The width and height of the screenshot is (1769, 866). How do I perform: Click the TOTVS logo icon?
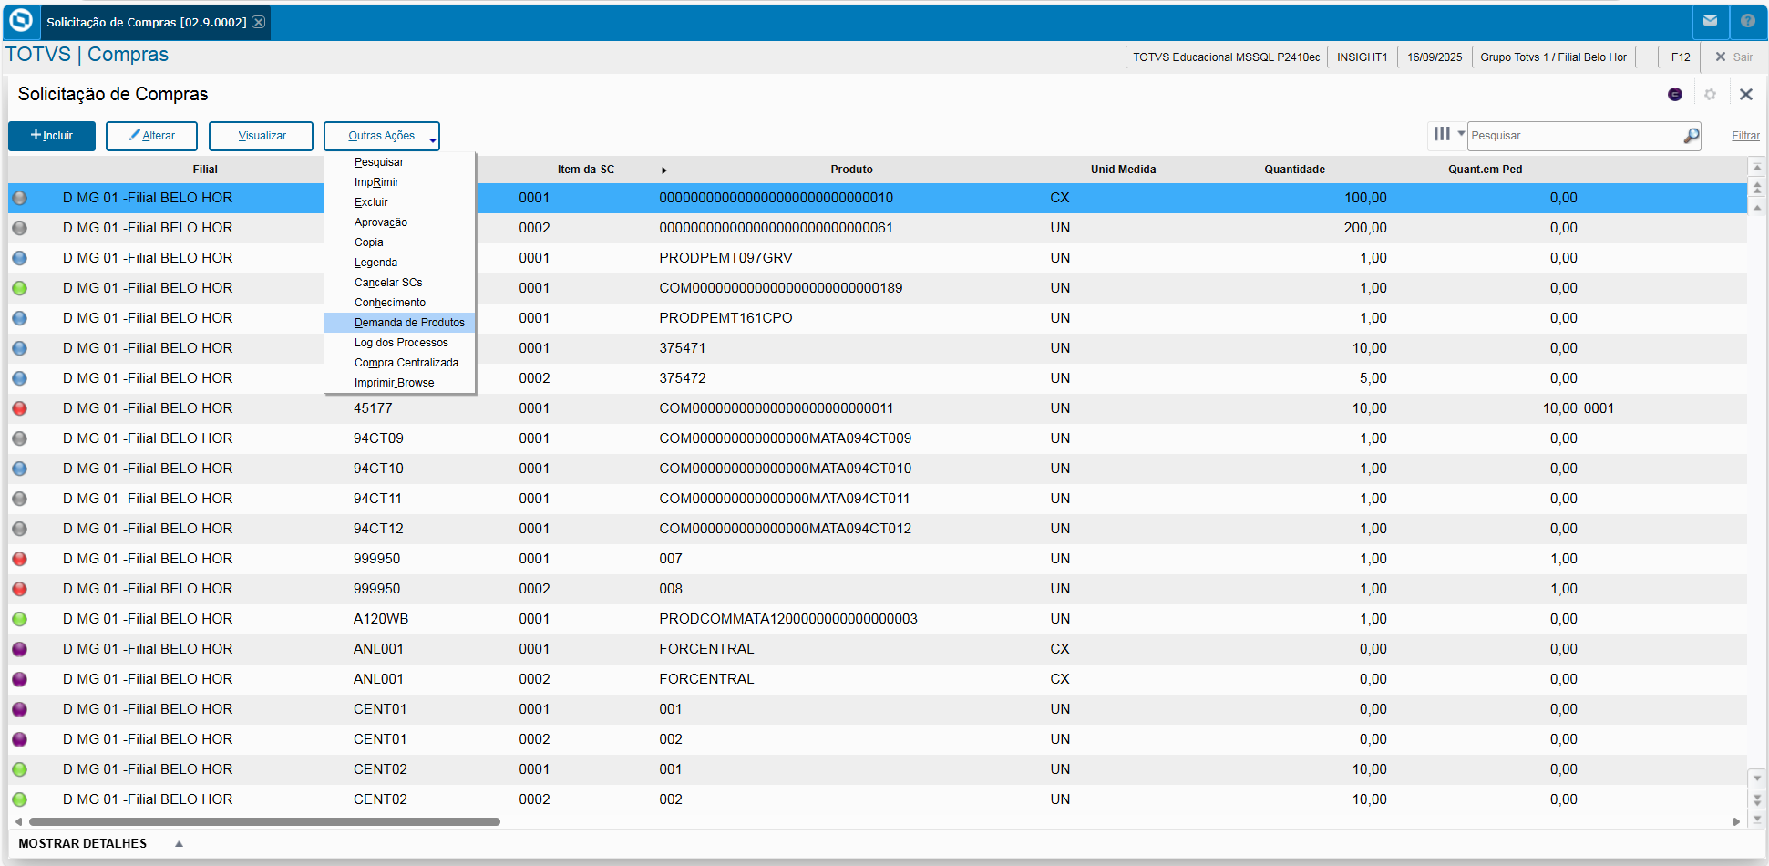(20, 20)
